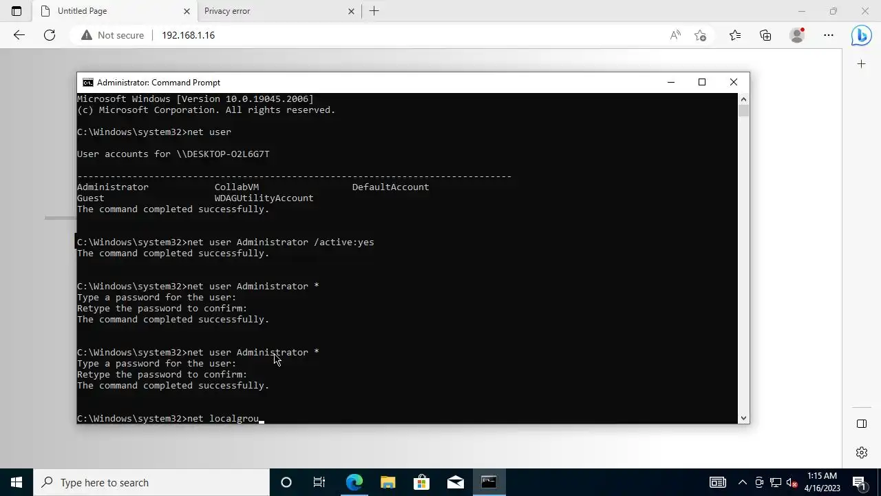Activate Read aloud icon in address bar
The width and height of the screenshot is (881, 496).
coord(675,35)
